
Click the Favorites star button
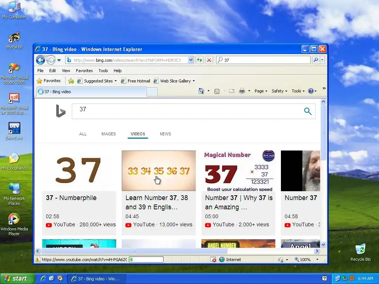tap(48, 81)
